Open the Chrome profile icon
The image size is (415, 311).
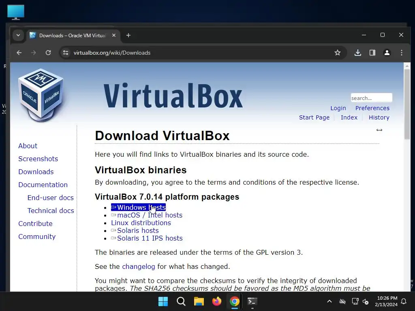pos(387,53)
